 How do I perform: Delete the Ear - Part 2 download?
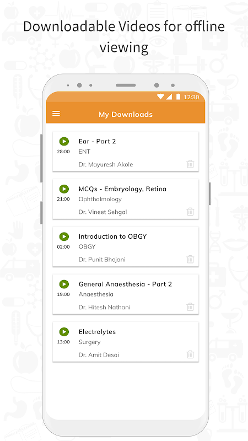190,164
